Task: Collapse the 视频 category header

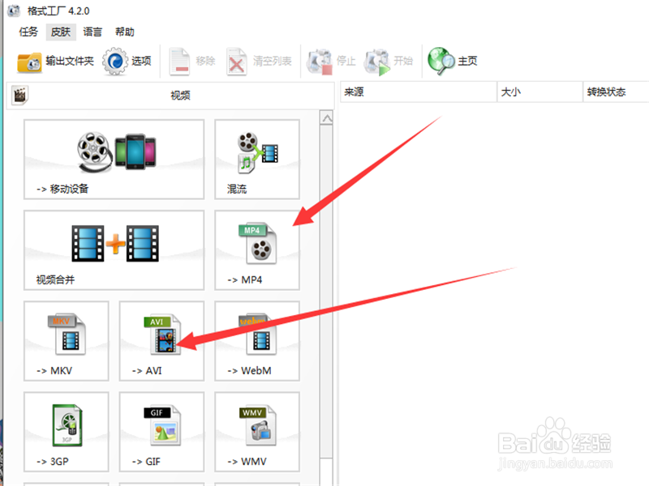Action: click(170, 96)
